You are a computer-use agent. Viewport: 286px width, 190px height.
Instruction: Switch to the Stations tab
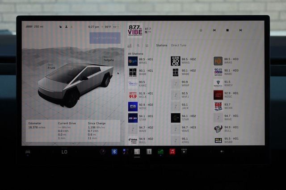click(162, 45)
